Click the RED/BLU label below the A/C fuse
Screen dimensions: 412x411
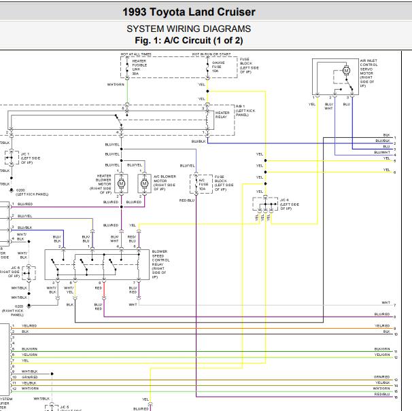tap(187, 200)
